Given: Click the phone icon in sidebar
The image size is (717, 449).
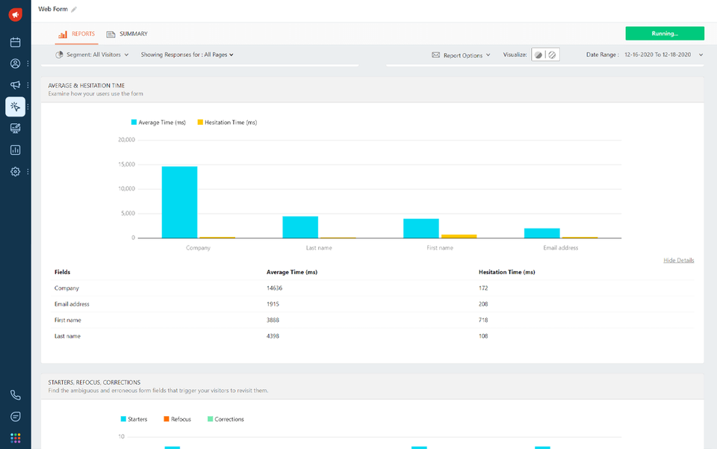Looking at the screenshot, I should click(15, 395).
